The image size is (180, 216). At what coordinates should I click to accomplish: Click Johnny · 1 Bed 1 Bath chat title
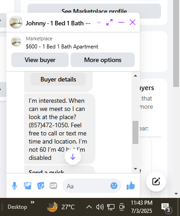(58, 23)
